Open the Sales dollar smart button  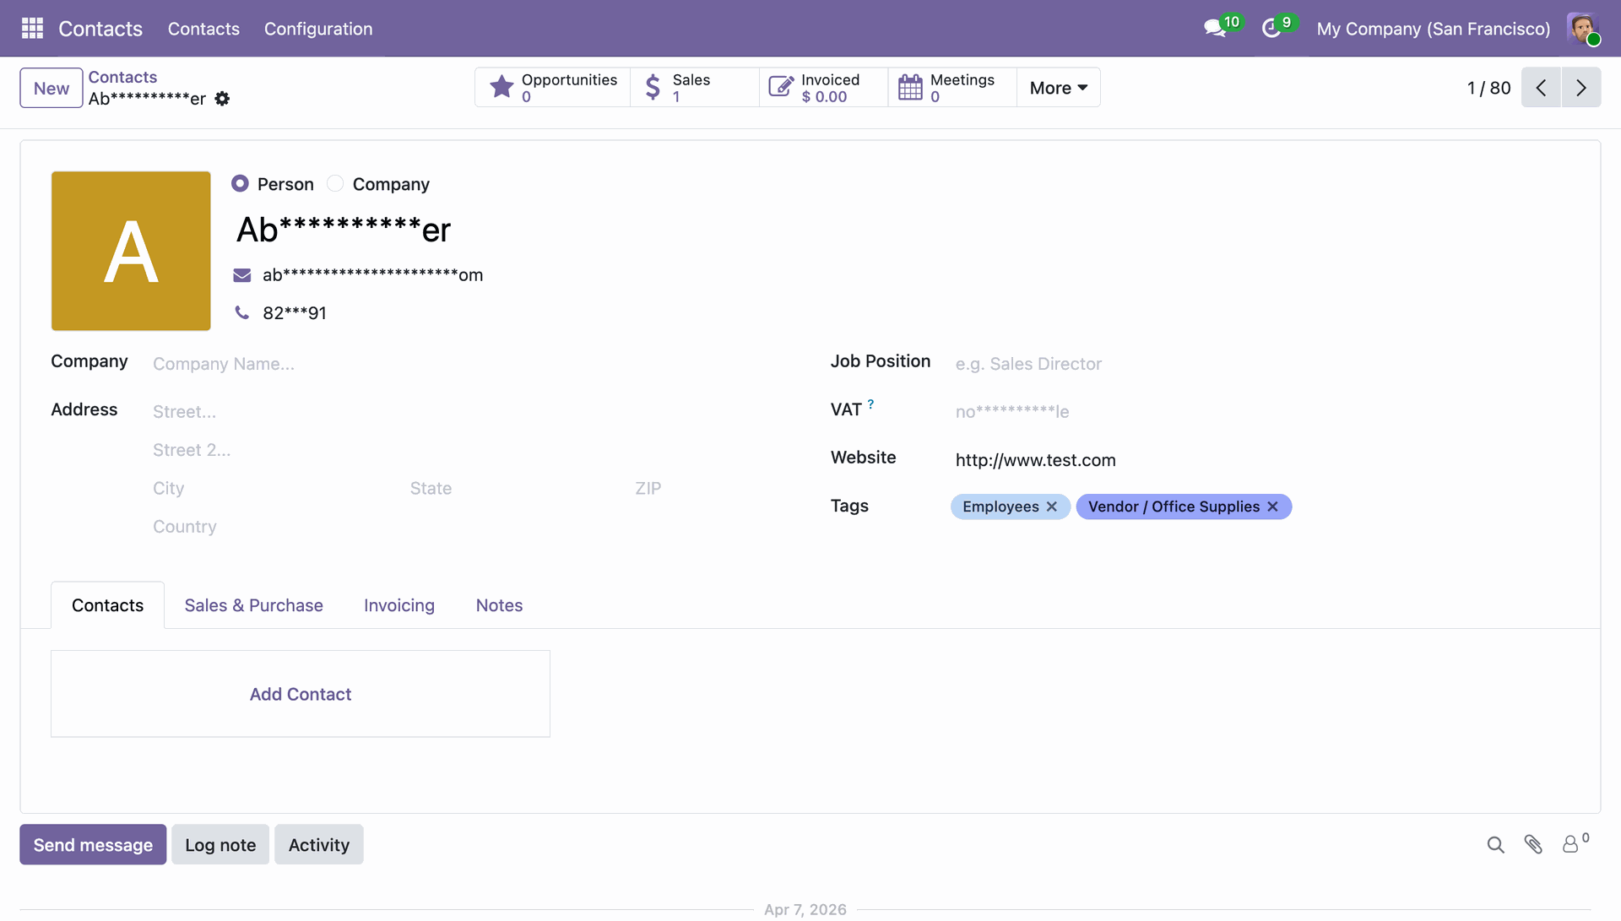coord(694,88)
